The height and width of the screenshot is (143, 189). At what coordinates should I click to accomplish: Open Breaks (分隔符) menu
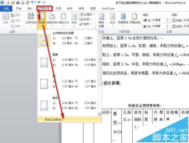pos(87,14)
